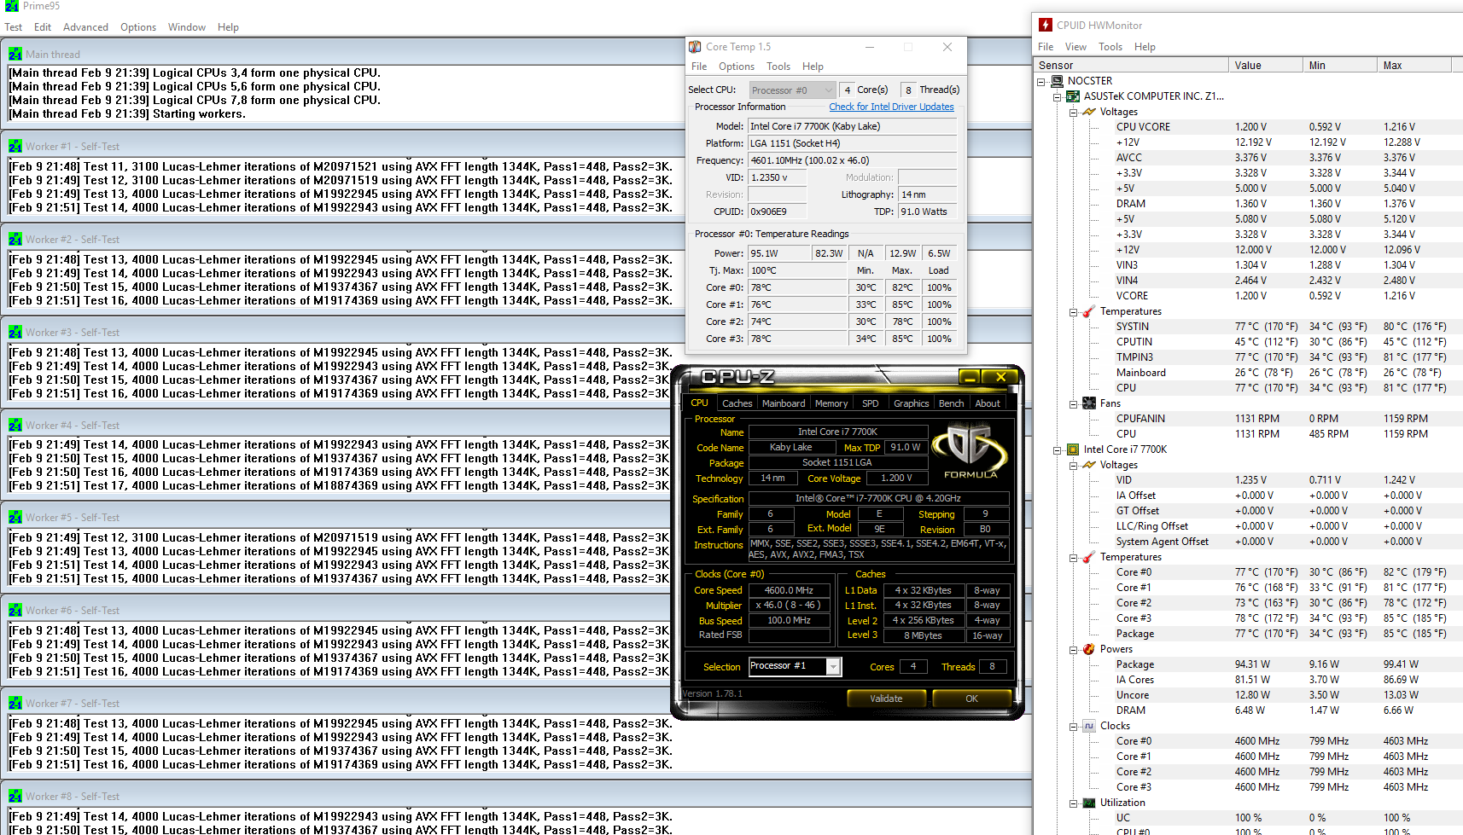Click the Worker #6 Self-Test window icon
This screenshot has width=1463, height=835.
click(15, 610)
